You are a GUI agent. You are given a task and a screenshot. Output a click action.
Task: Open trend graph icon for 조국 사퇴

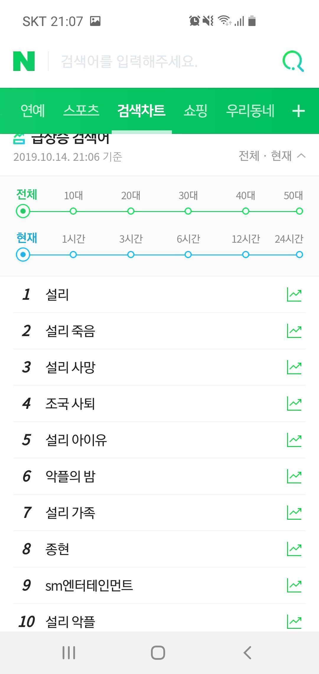[294, 404]
